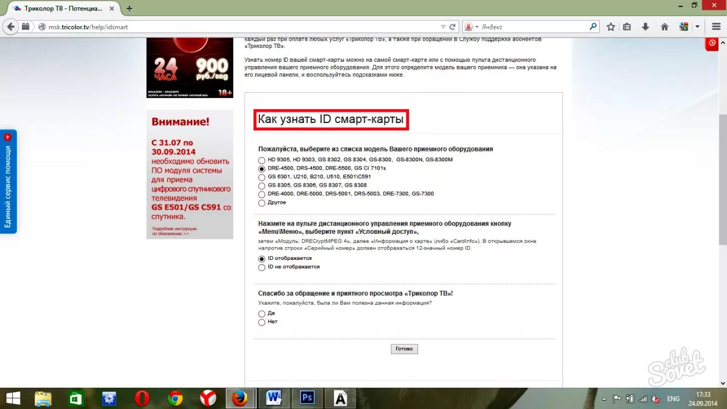
Task: Click the red widget icon at page right
Action: pos(712,44)
